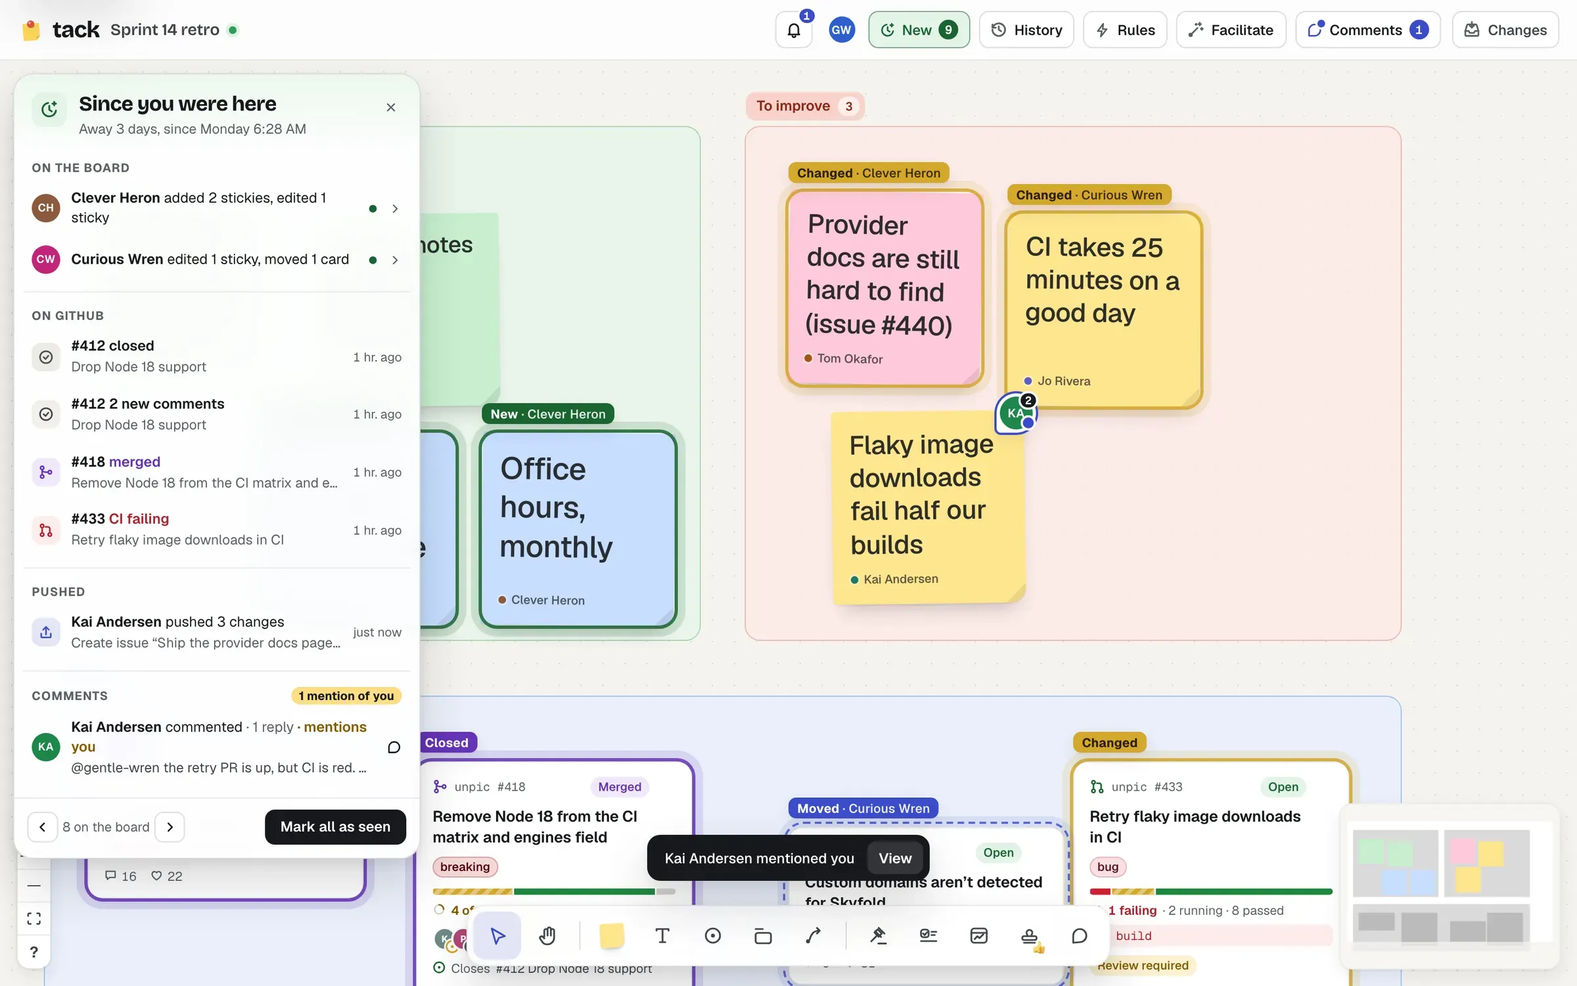Open the notifications bell
Viewport: 1577px width, 986px height.
pos(794,30)
